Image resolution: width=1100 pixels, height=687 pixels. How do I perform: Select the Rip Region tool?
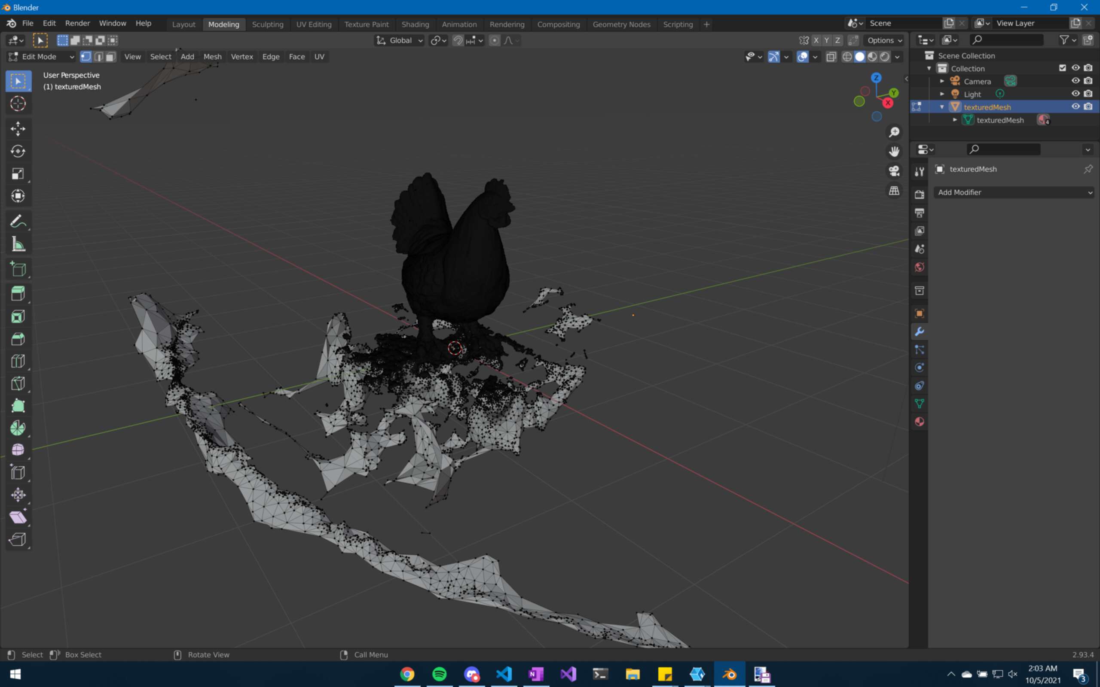pos(18,539)
